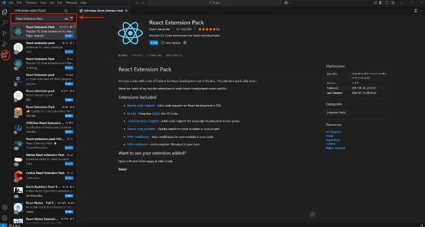Open the filter extensions funnel menu
Image resolution: width=425 pixels, height=227 pixels.
(x=71, y=19)
